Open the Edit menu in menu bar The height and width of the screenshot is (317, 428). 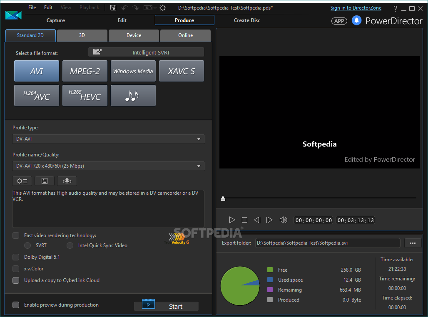(48, 7)
